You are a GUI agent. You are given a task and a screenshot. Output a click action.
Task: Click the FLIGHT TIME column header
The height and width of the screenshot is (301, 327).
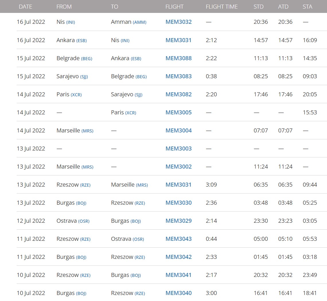221,7
